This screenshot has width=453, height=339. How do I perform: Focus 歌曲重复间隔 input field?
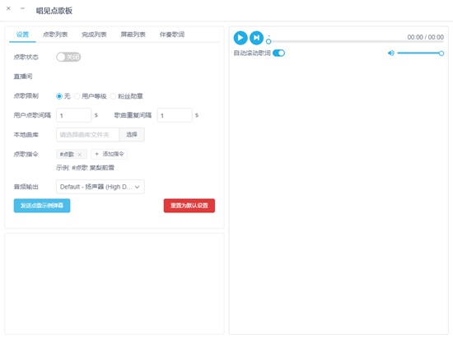pyautogui.click(x=175, y=115)
